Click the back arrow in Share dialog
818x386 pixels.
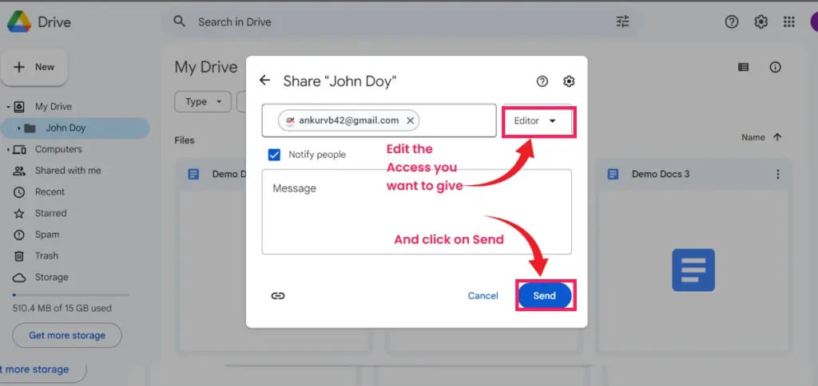tap(265, 81)
